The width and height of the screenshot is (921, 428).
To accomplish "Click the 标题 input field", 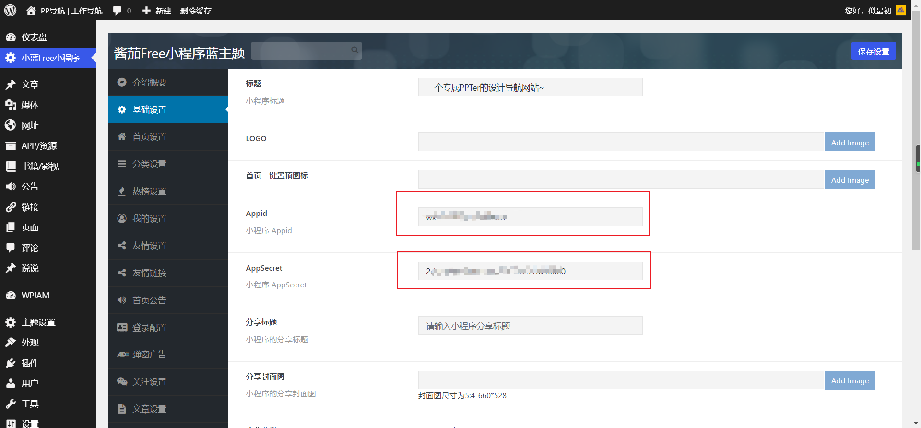I will click(530, 87).
